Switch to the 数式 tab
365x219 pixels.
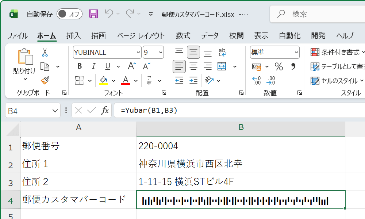coord(183,36)
